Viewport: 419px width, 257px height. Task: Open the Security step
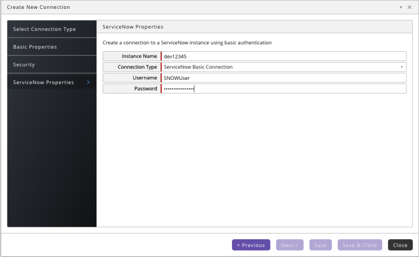[x=52, y=65]
